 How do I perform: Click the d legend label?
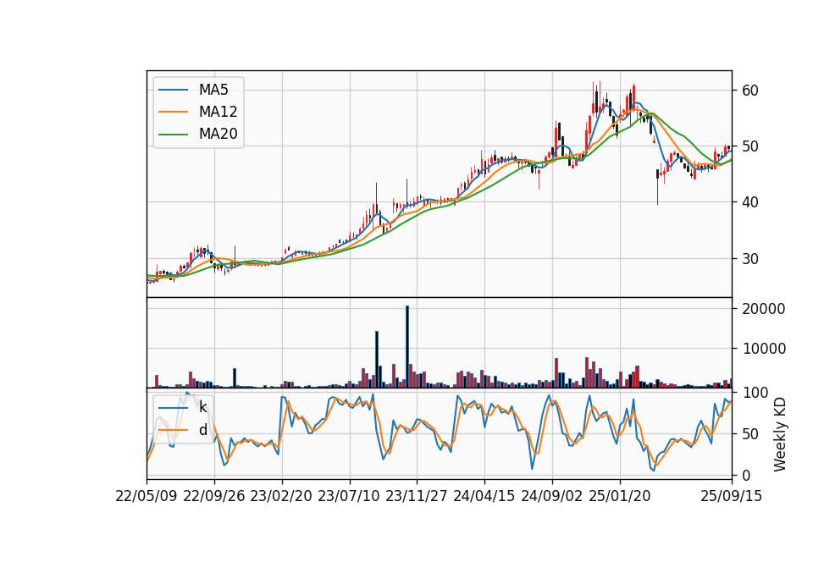coord(202,430)
